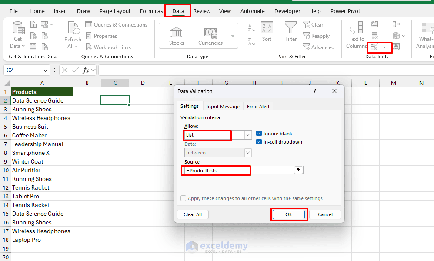
Task: Switch to the Power Pivot tab
Action: tap(345, 11)
